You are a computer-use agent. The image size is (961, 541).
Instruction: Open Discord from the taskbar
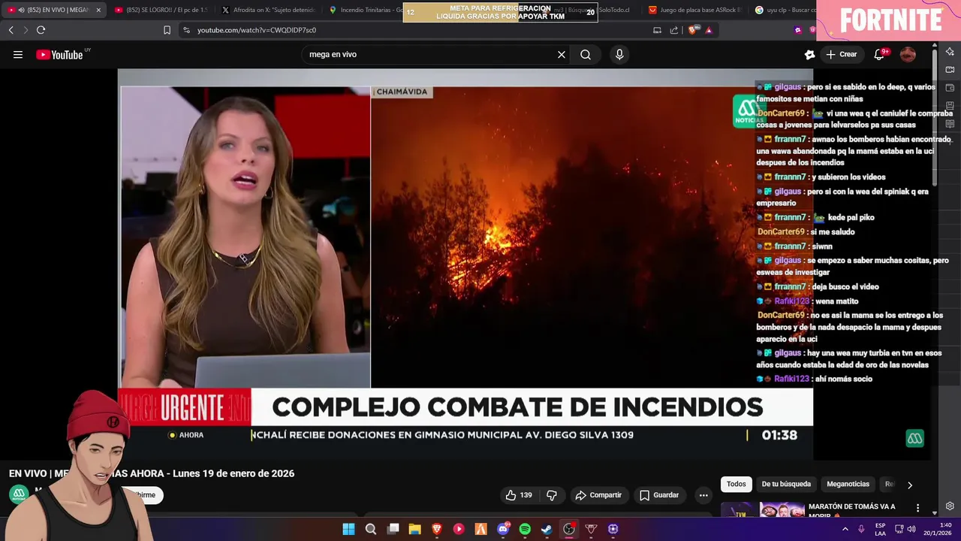pos(503,529)
